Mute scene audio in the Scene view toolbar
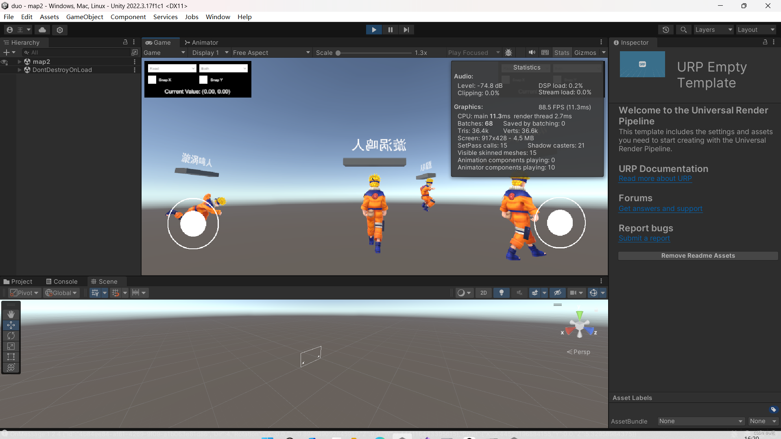The width and height of the screenshot is (781, 439). pyautogui.click(x=519, y=293)
